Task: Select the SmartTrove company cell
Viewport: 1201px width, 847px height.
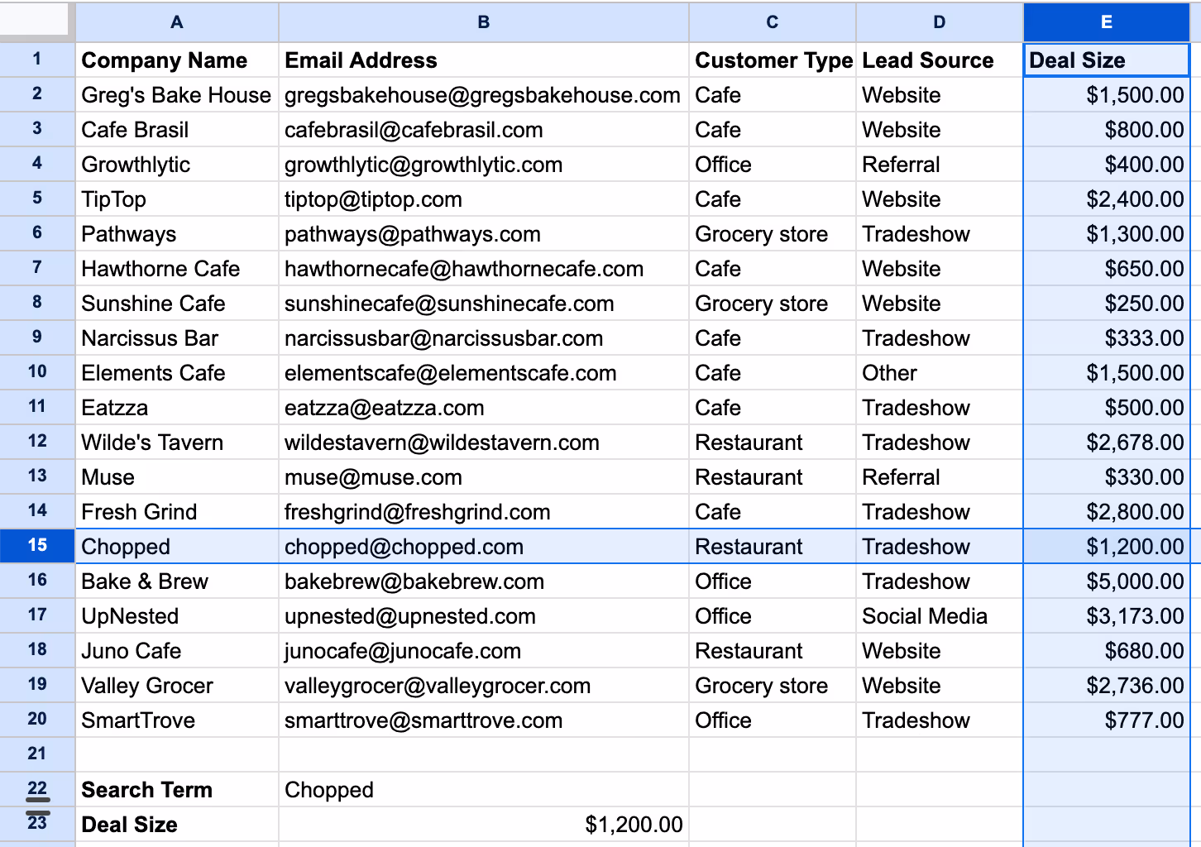Action: (177, 720)
